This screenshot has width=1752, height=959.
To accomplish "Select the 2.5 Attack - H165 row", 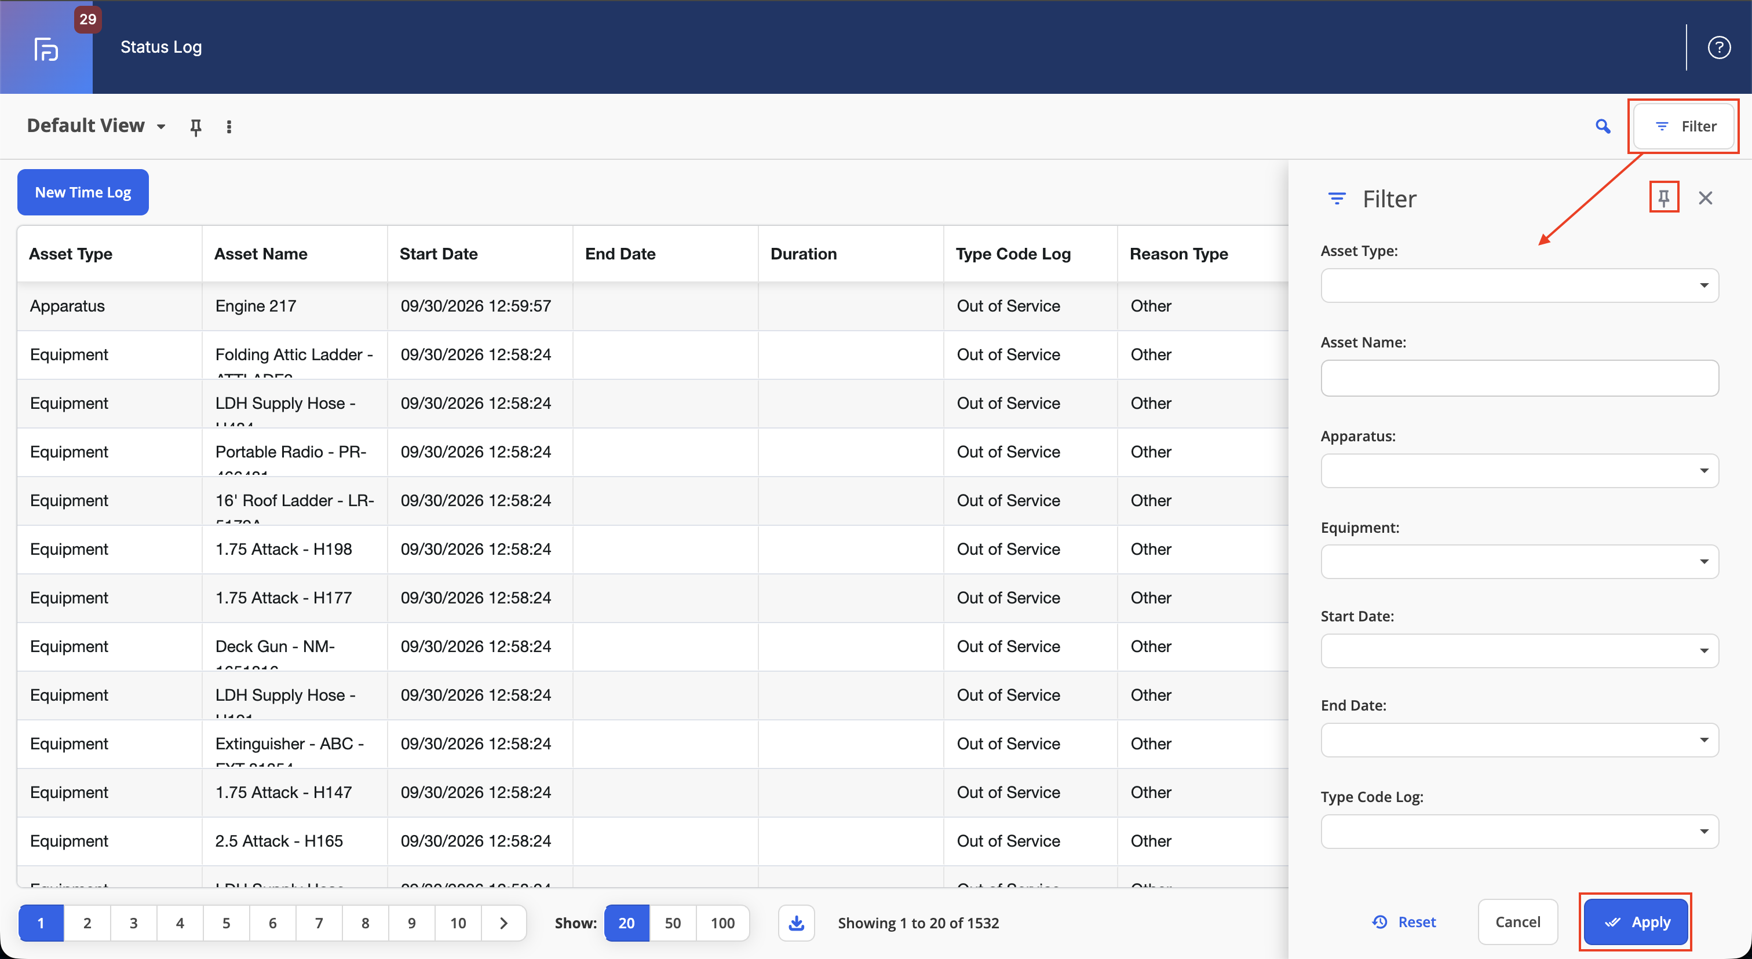I will [x=653, y=841].
